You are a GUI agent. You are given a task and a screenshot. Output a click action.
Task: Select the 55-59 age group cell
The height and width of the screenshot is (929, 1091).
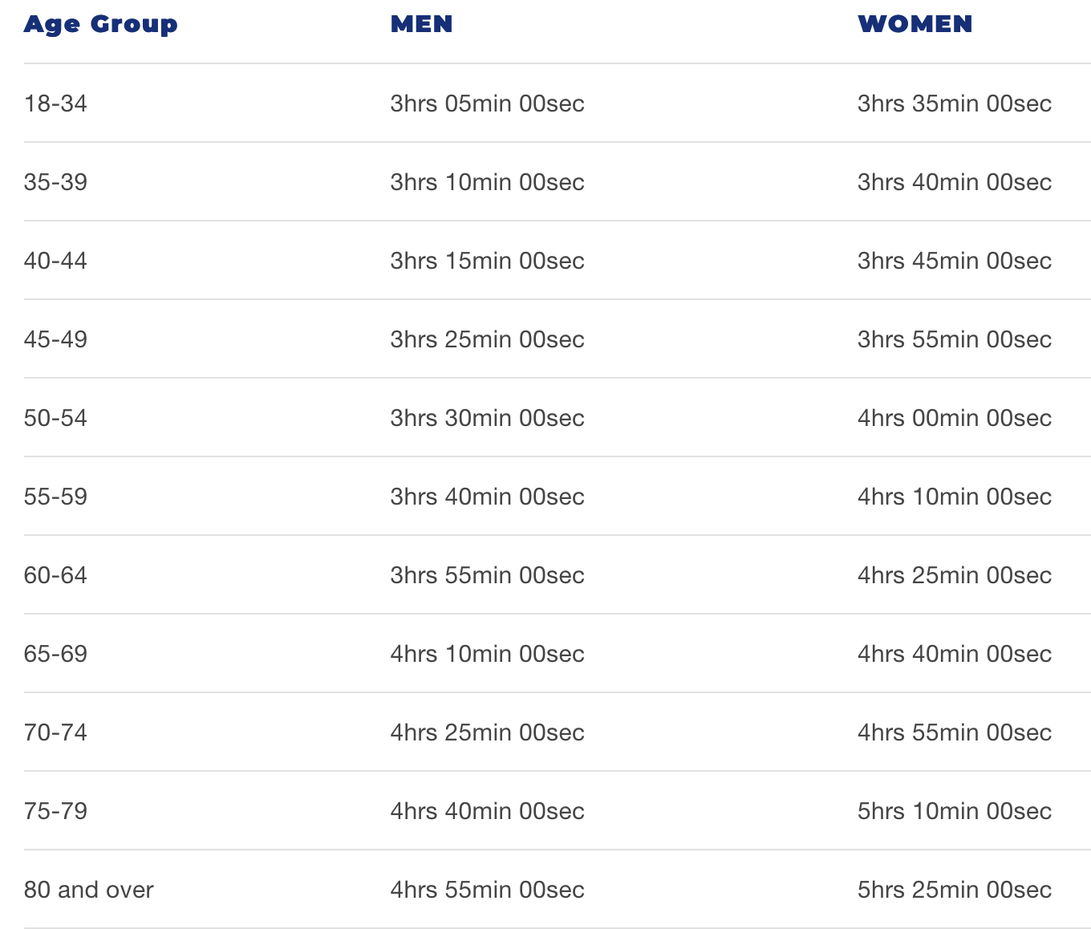tap(55, 497)
